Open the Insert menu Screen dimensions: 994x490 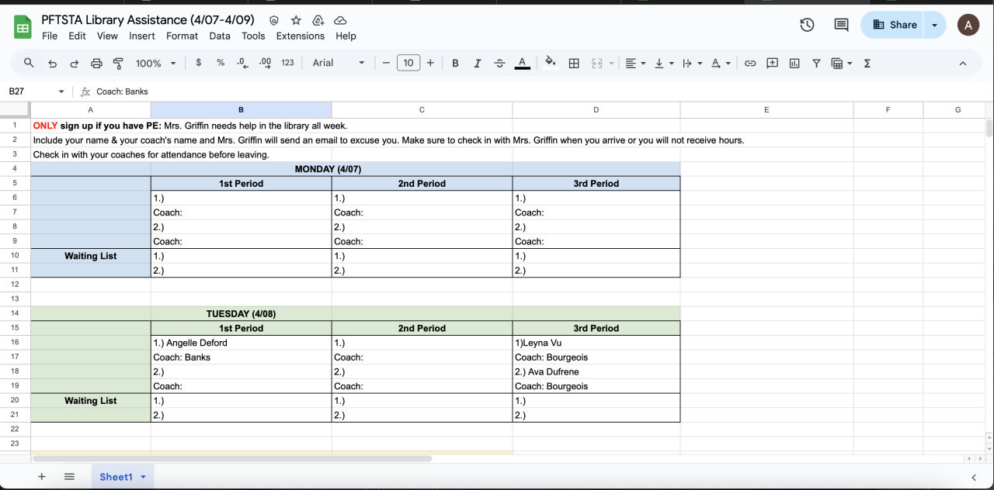coord(142,36)
